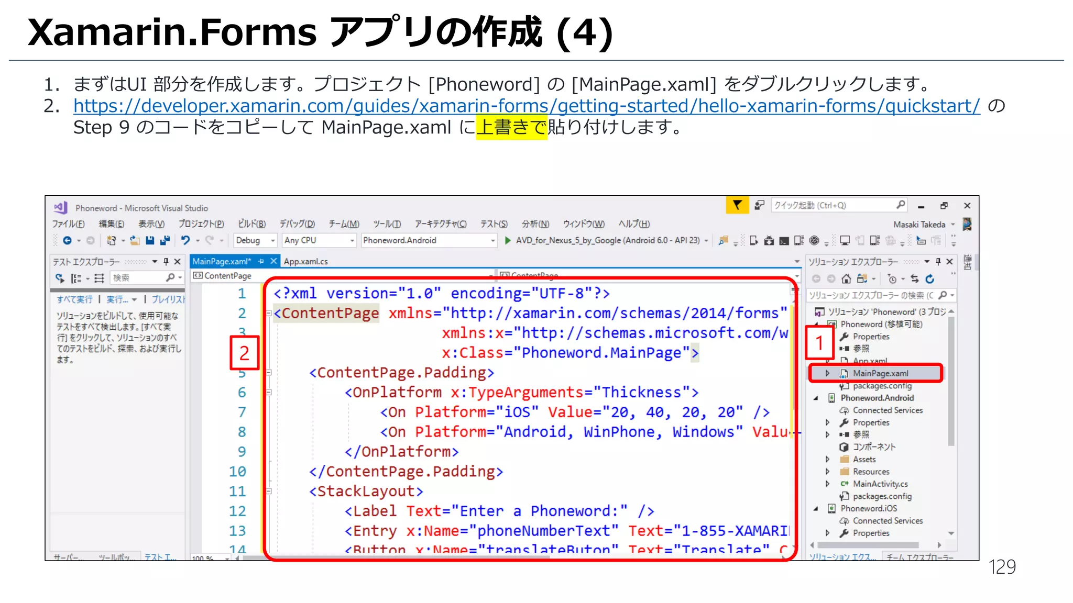1073x603 pixels.
Task: Click the Undo arrow icon
Action: (x=185, y=240)
